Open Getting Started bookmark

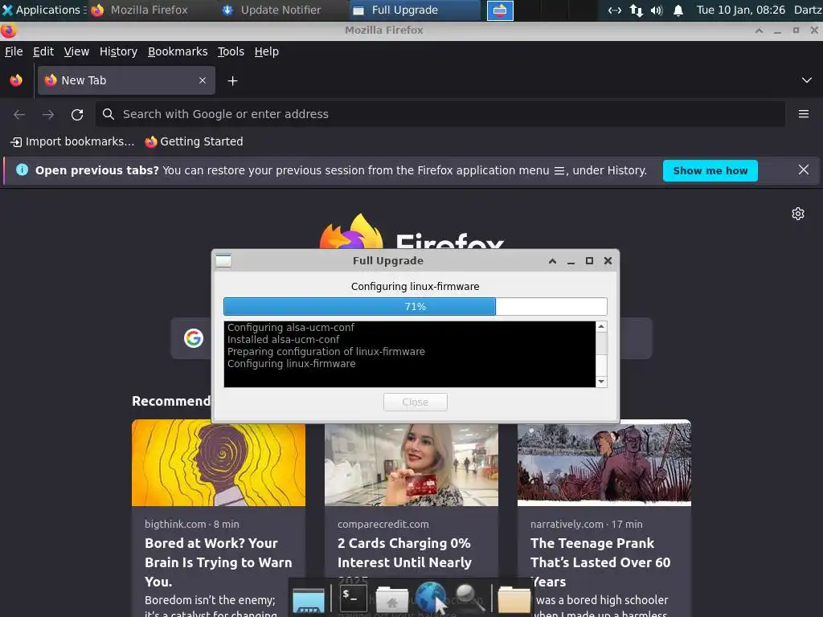[194, 141]
